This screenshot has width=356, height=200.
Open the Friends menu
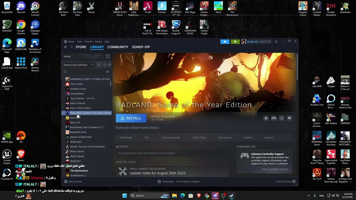point(88,42)
